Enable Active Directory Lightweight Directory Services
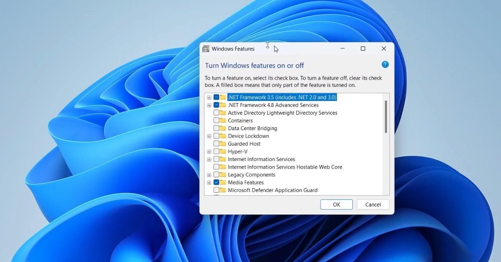Viewport: 501px width, 262px height. (x=216, y=113)
